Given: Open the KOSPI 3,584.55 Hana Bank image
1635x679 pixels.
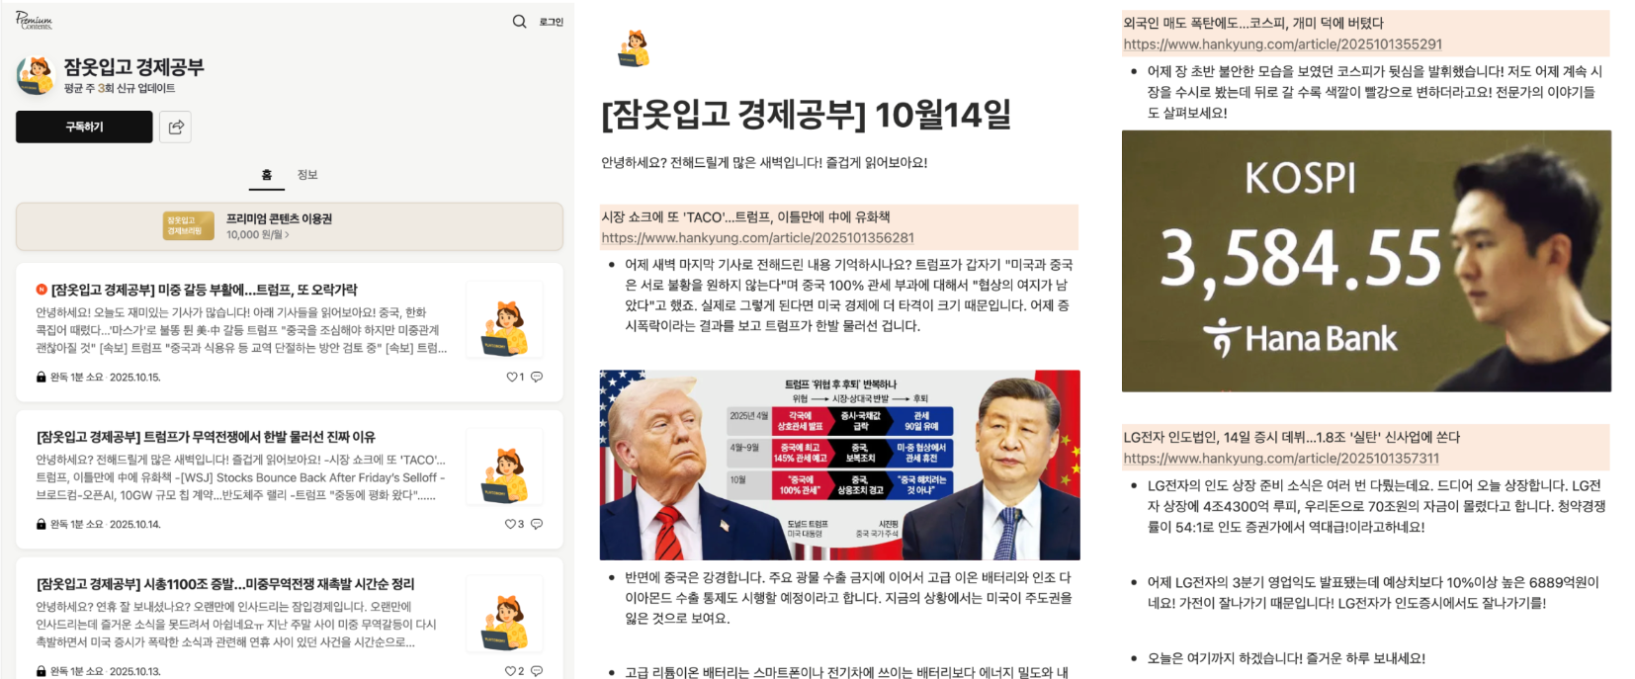Looking at the screenshot, I should click(1366, 261).
